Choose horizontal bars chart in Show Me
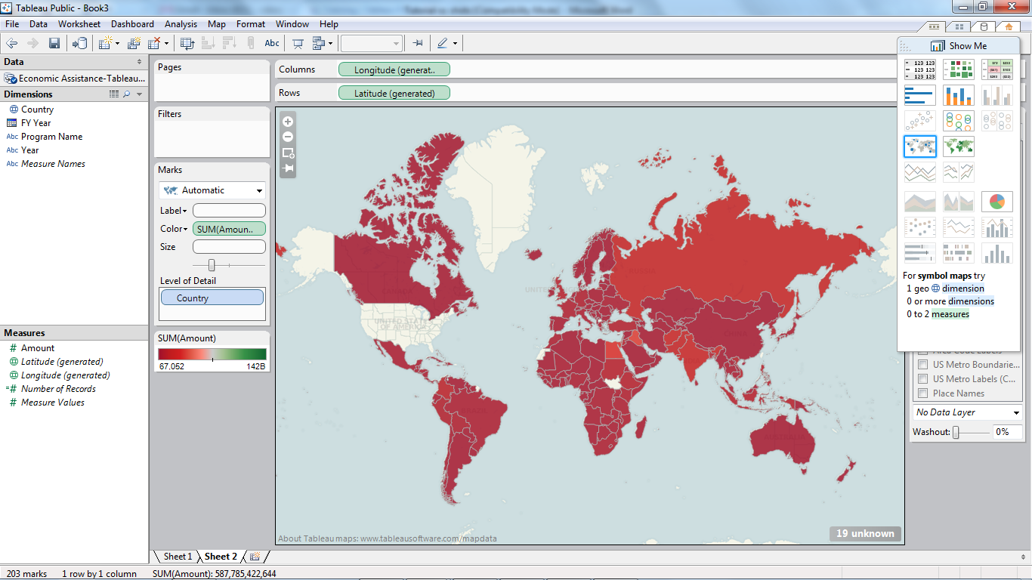 pyautogui.click(x=920, y=95)
